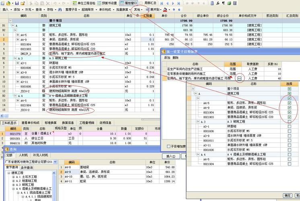Image resolution: width=300 pixels, height=201 pixels.
Task: Click the Undo arrow icon
Action: [55, 3]
